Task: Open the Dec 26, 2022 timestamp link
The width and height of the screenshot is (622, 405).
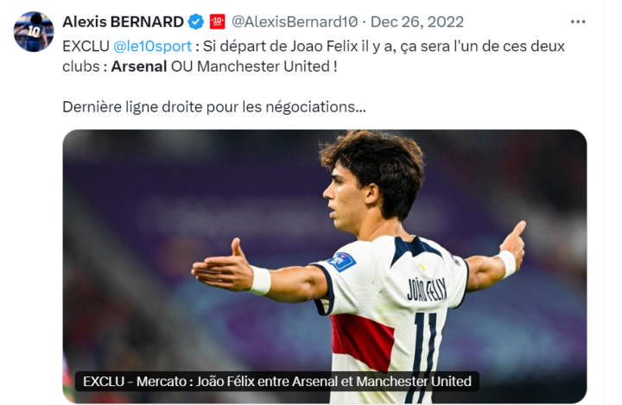Action: pyautogui.click(x=417, y=22)
